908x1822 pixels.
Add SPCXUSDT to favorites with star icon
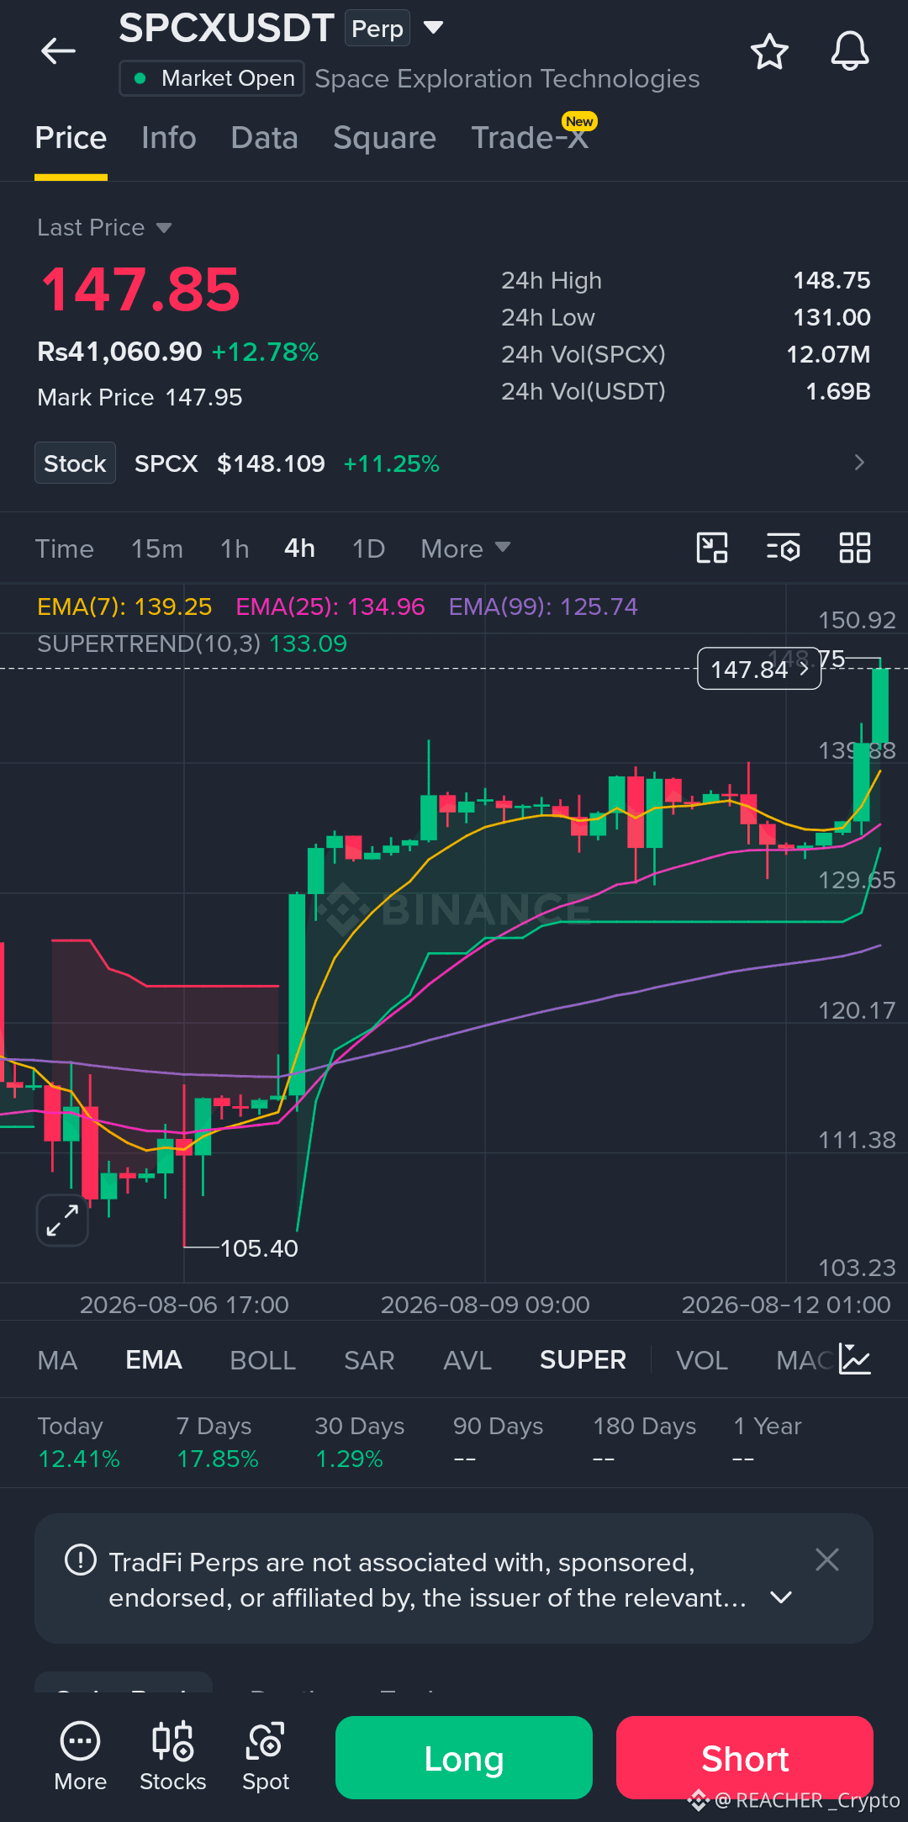click(x=769, y=52)
